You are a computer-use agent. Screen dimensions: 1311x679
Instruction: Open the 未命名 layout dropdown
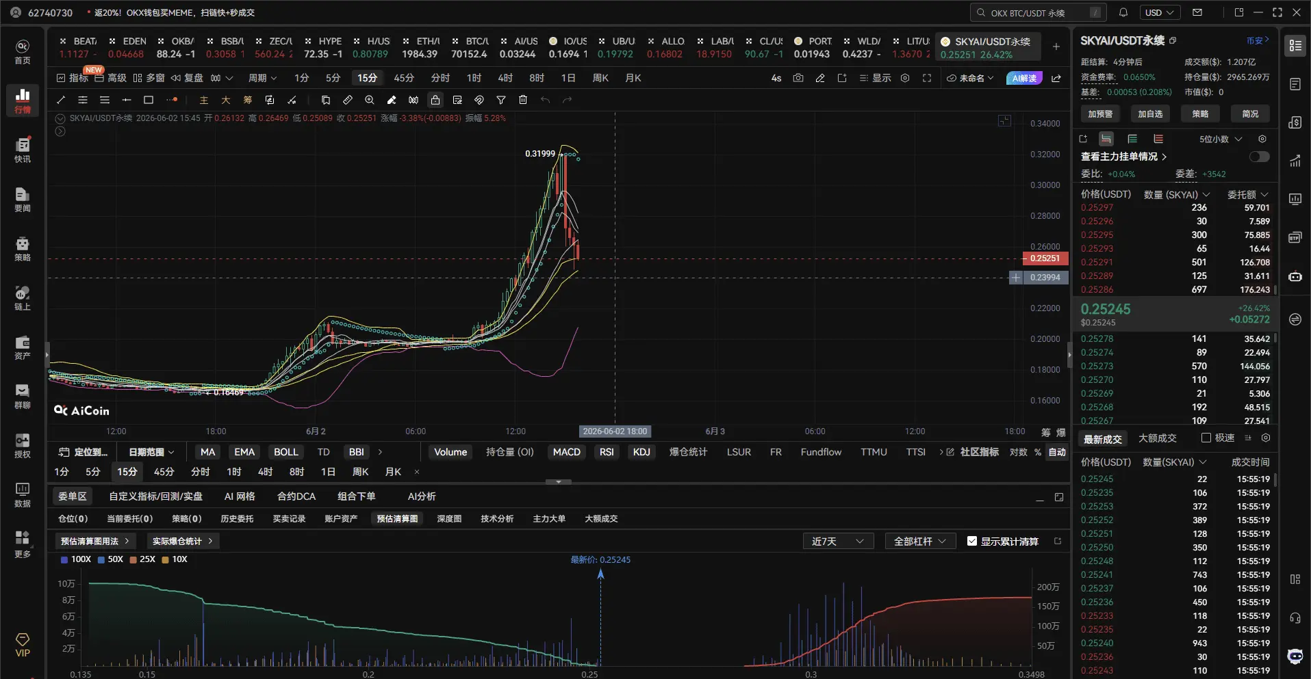click(970, 78)
